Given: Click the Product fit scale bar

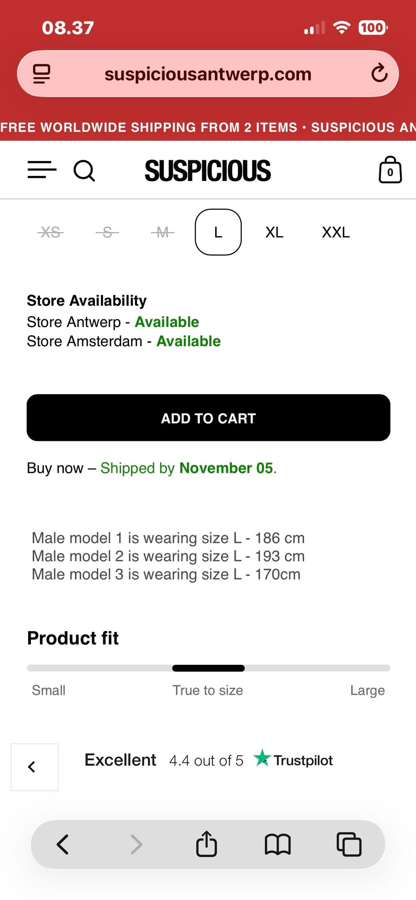Looking at the screenshot, I should [208, 668].
